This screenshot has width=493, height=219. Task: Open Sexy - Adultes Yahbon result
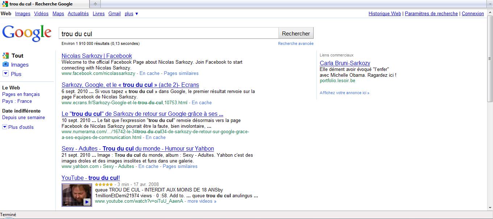(138, 148)
